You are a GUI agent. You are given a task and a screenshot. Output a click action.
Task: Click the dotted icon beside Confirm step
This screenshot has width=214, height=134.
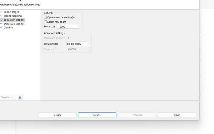click(1, 27)
